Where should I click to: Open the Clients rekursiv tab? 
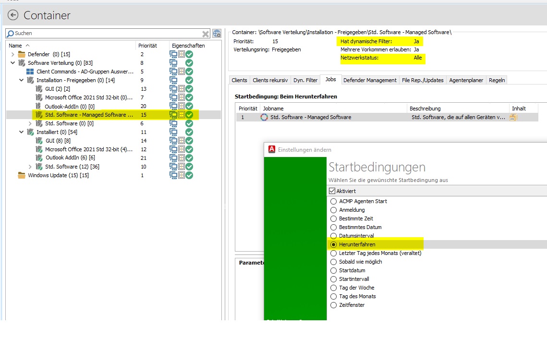[x=270, y=80]
